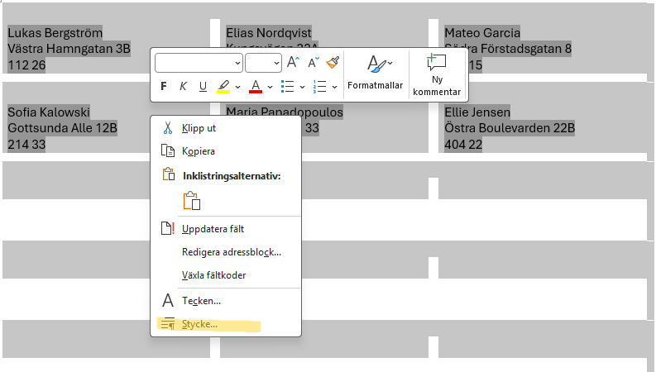
Task: Choose Klipp ut from context menu
Action: point(226,128)
